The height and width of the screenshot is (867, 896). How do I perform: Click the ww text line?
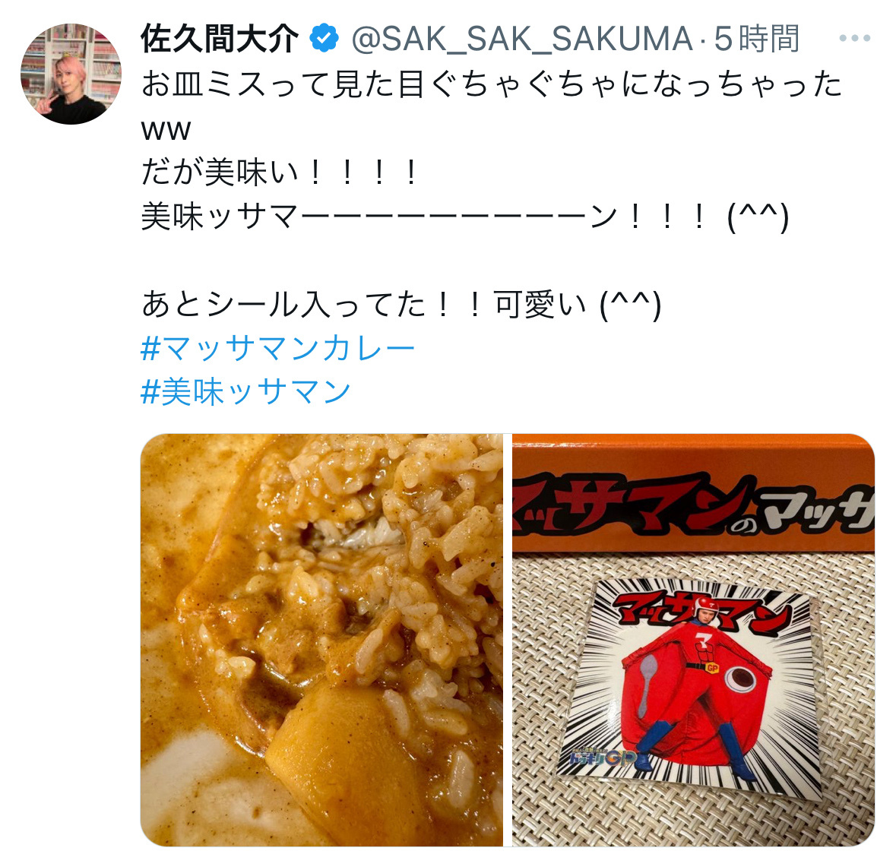coord(166,130)
